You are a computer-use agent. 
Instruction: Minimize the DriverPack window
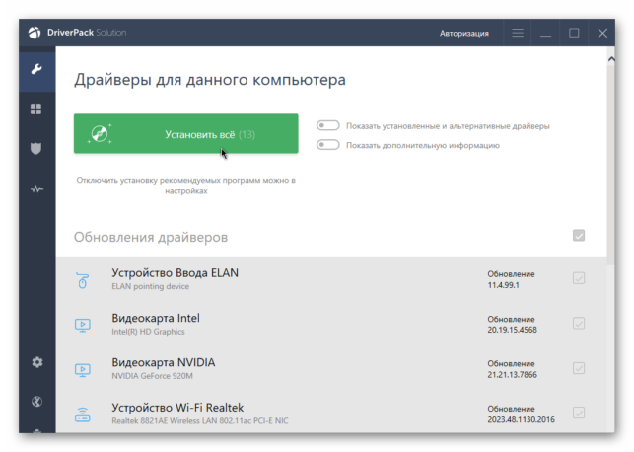point(546,36)
